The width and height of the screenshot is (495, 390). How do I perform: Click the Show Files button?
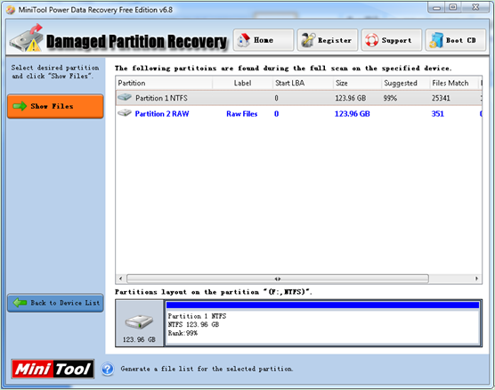click(x=55, y=107)
